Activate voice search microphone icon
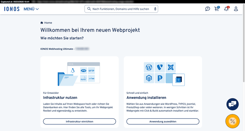 155,9
